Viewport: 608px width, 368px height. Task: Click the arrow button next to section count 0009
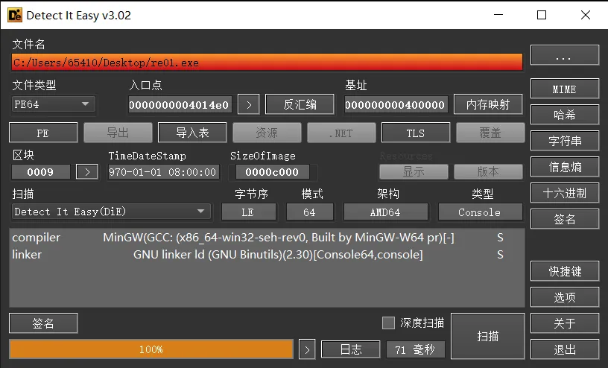pyautogui.click(x=87, y=172)
